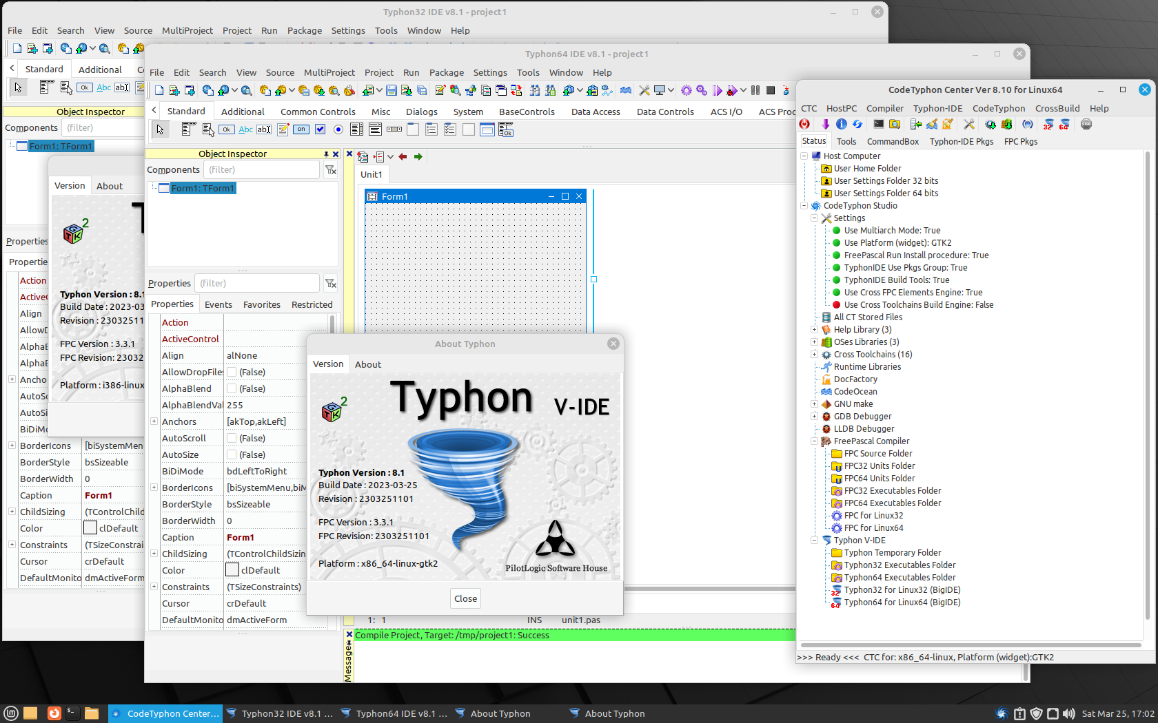Switch to the CommandBox tab in CodeTyphon Center
Screen dimensions: 1158x723
pyautogui.click(x=893, y=141)
